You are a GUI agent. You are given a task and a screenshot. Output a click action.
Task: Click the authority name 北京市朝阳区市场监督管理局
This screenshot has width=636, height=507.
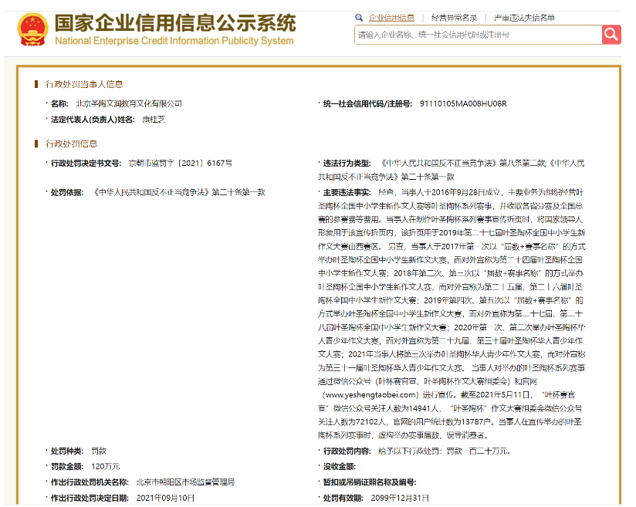click(x=185, y=482)
